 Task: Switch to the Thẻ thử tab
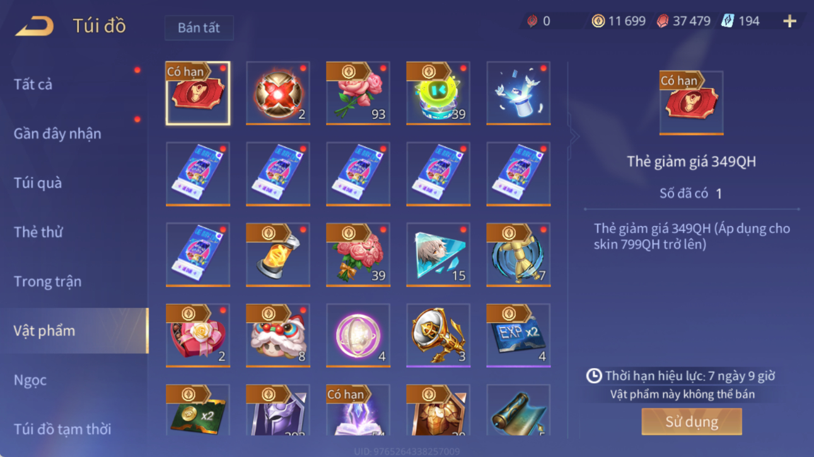(38, 232)
